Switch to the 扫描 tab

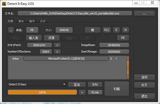[10, 21]
